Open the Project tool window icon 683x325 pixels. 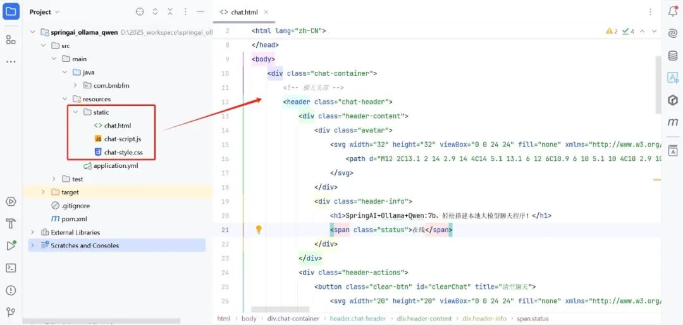pos(11,11)
